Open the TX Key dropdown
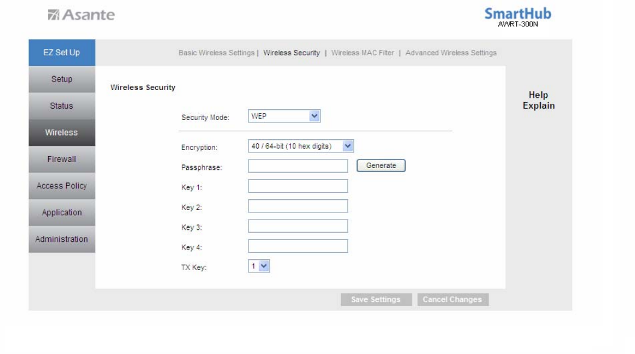Image resolution: width=635 pixels, height=354 pixels. tap(259, 266)
